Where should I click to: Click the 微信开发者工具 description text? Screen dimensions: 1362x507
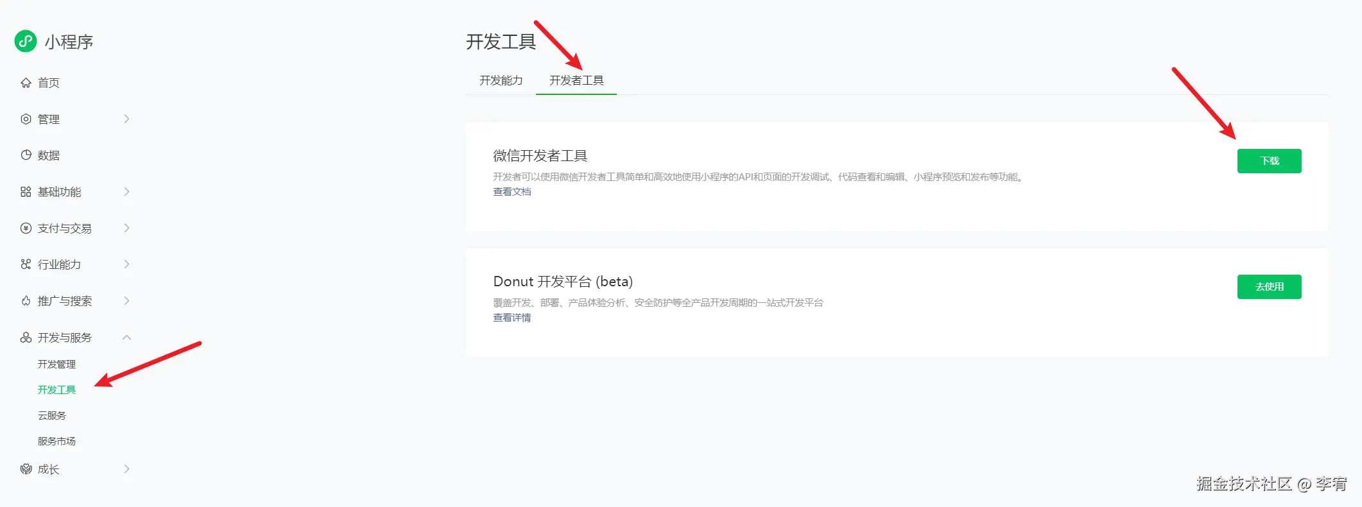tap(758, 176)
